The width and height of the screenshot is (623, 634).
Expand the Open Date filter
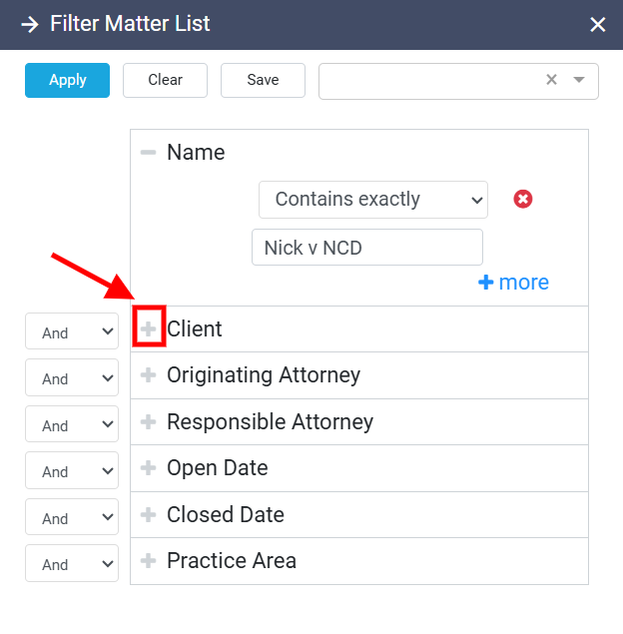[x=148, y=468]
